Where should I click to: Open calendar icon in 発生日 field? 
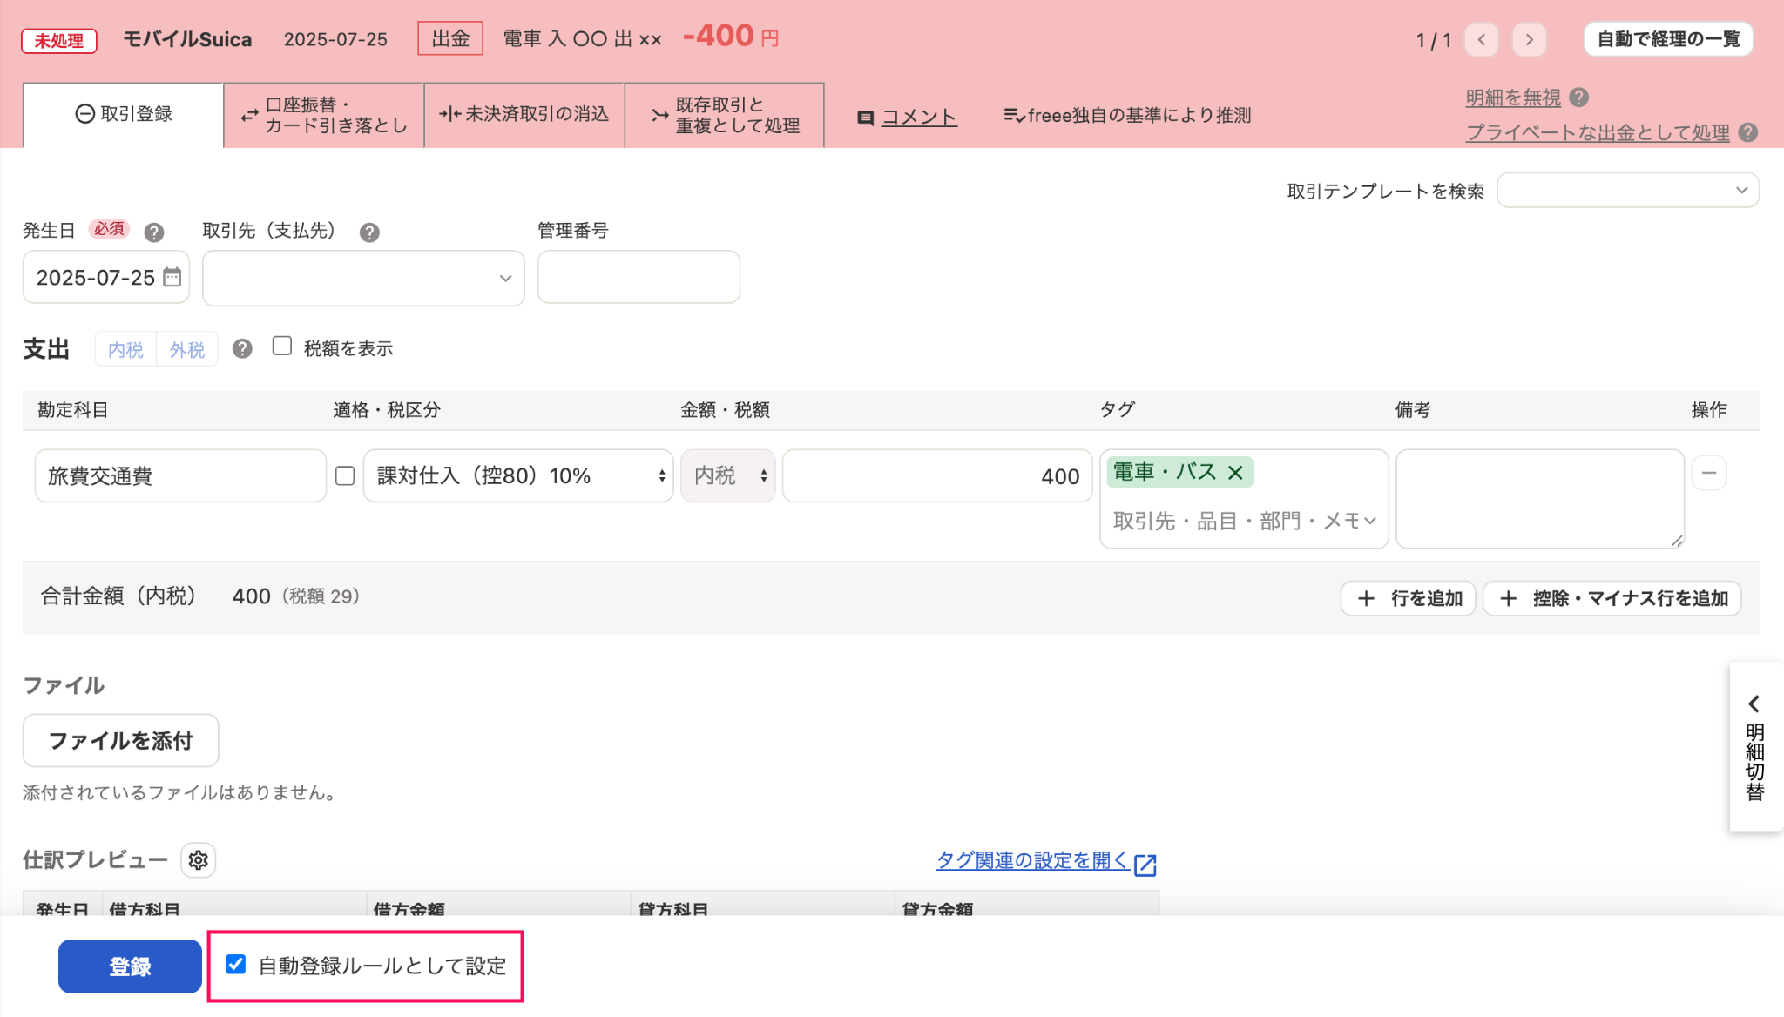point(172,277)
